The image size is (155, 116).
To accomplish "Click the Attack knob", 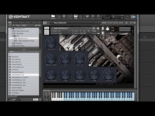I will pos(51,43).
